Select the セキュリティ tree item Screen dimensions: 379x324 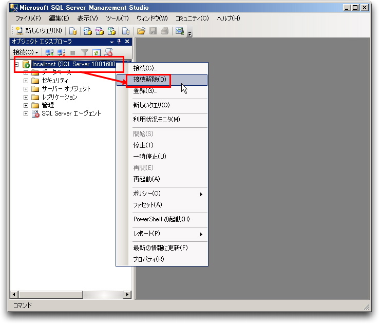(55, 81)
